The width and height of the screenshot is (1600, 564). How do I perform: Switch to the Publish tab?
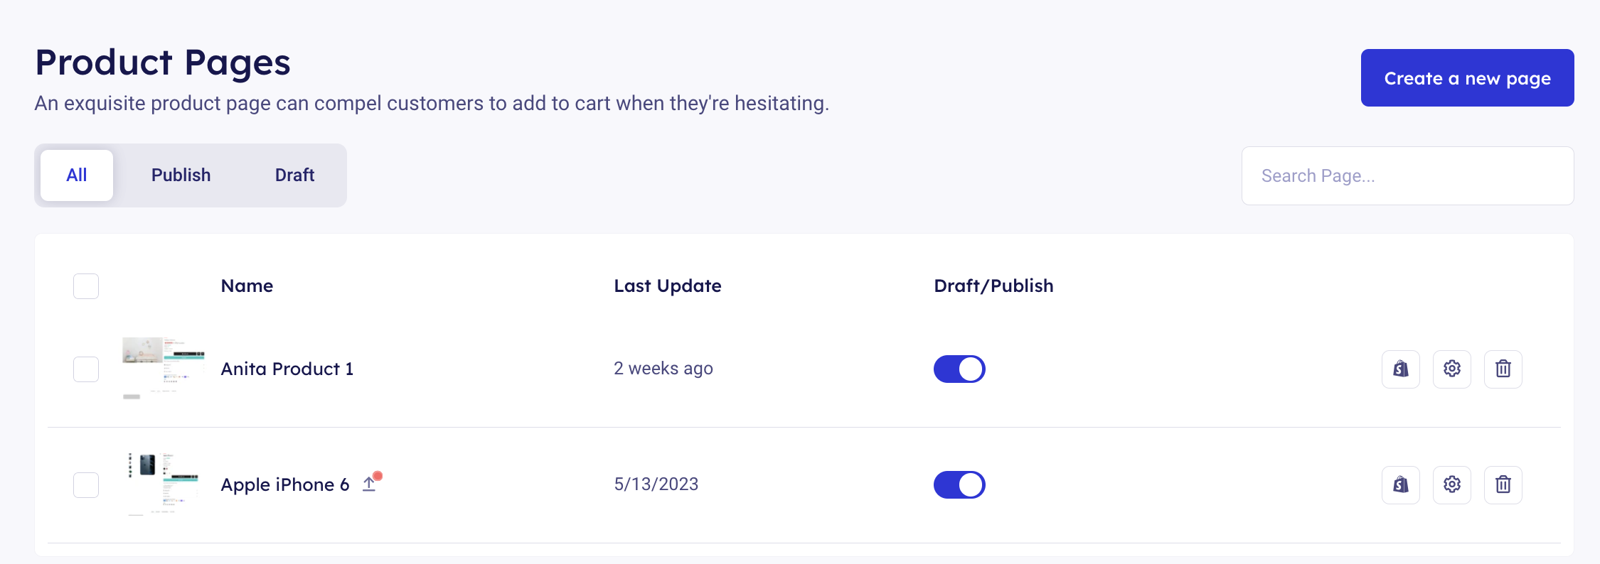point(181,175)
